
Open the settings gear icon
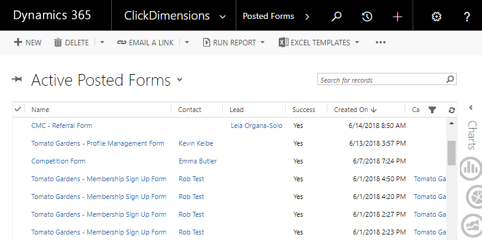(437, 17)
